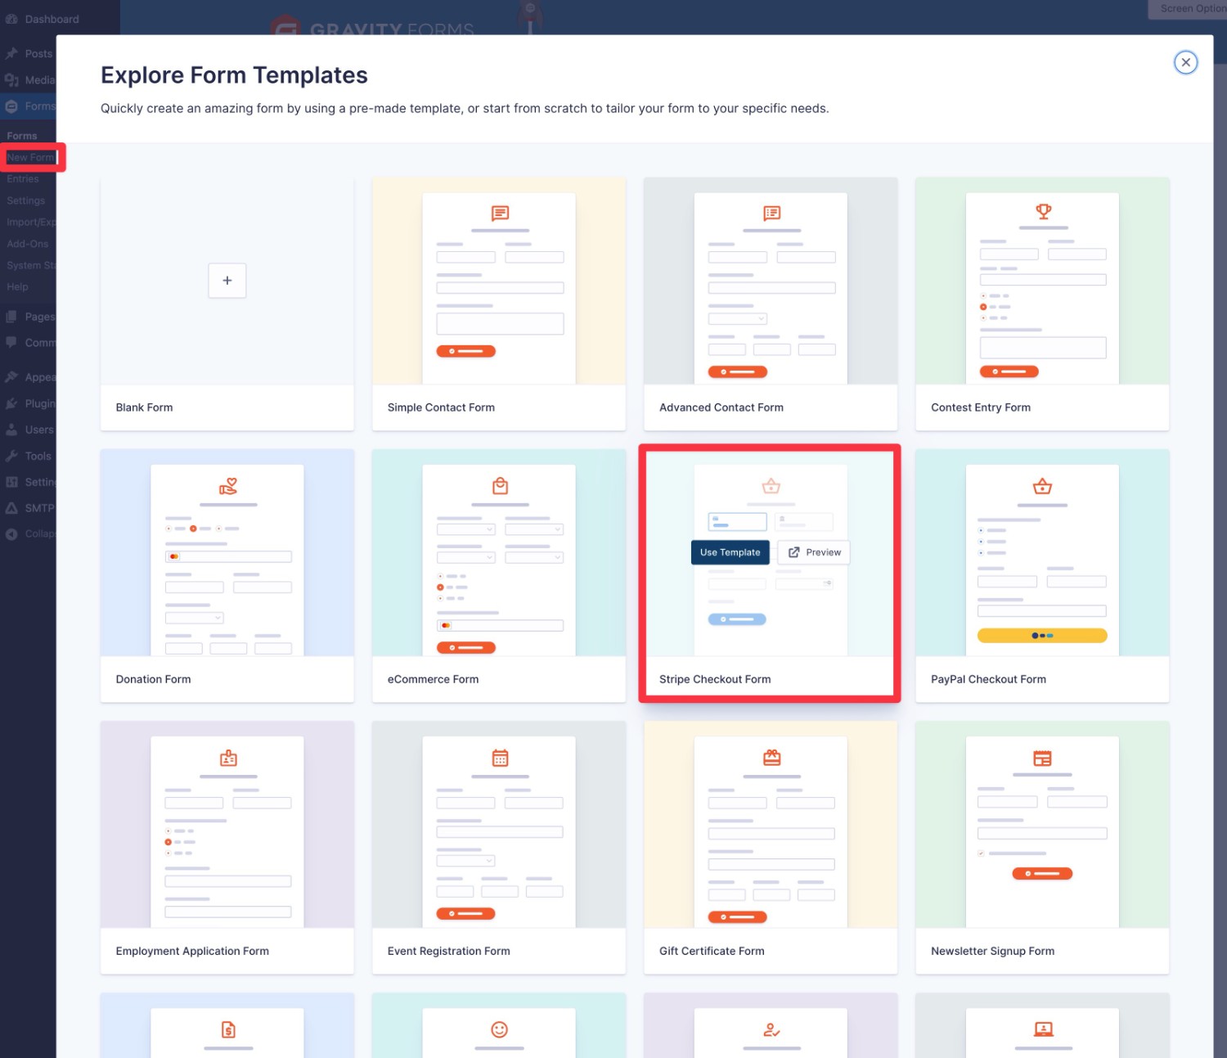The height and width of the screenshot is (1058, 1227).
Task: Click the list icon on Advanced Contact Form
Action: pos(771,214)
